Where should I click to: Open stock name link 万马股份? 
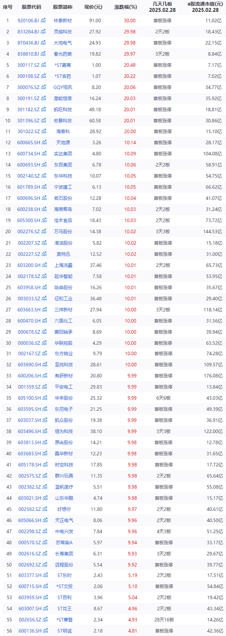point(63,232)
